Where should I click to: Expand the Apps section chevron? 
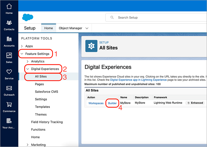pos(22,46)
